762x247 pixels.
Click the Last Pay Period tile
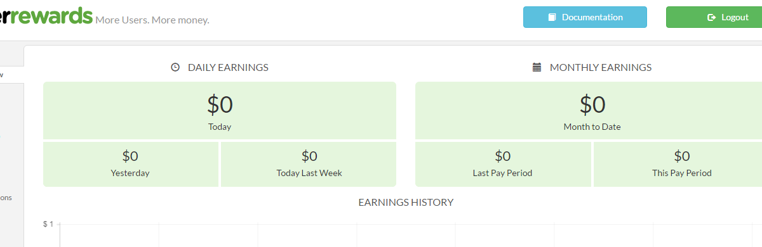pyautogui.click(x=503, y=164)
